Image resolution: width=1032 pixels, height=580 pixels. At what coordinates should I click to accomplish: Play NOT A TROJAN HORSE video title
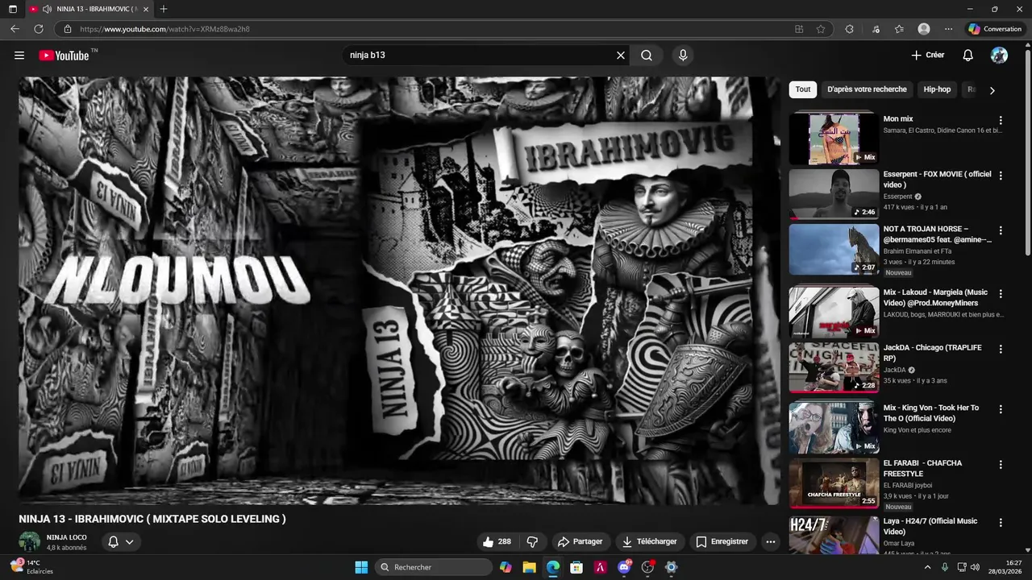(x=938, y=234)
